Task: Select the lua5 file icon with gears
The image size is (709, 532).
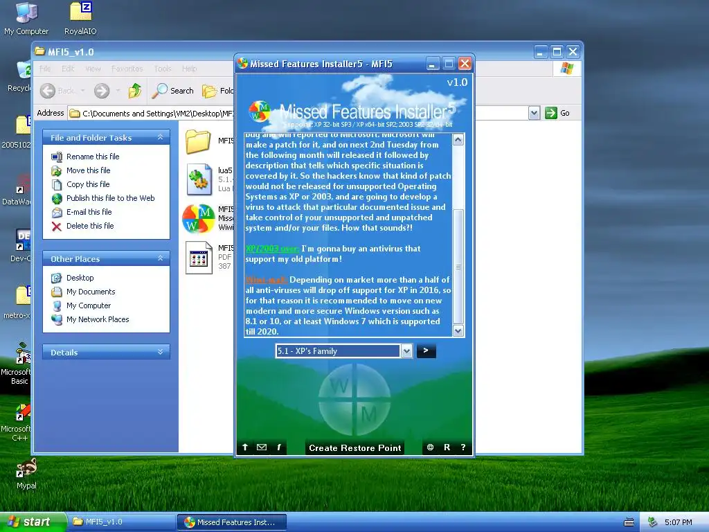Action: click(x=199, y=179)
